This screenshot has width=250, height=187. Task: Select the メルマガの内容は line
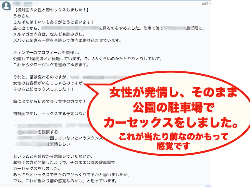(49, 34)
